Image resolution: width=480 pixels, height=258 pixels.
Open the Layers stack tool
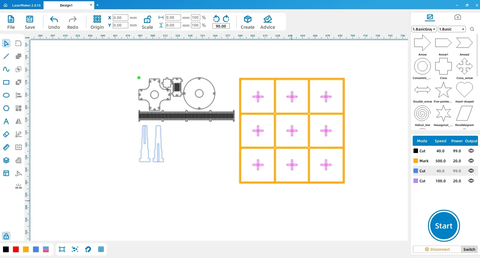pyautogui.click(x=6, y=160)
